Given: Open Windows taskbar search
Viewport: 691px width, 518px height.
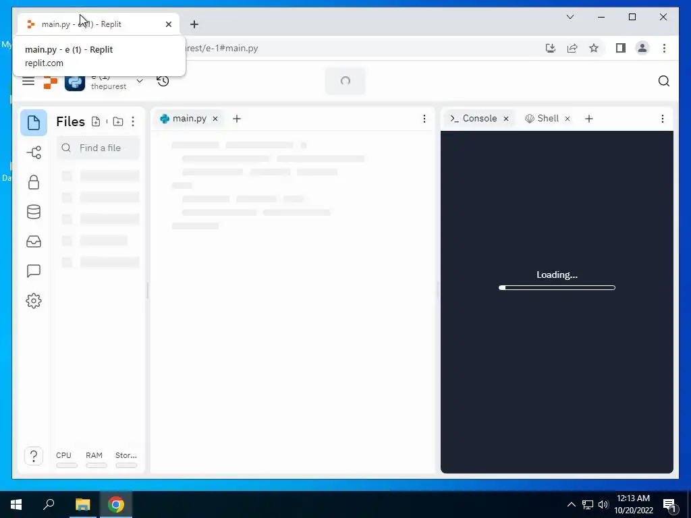Looking at the screenshot, I should 49,505.
